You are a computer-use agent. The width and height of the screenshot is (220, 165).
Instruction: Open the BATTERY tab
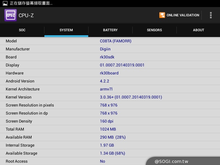[110, 30]
